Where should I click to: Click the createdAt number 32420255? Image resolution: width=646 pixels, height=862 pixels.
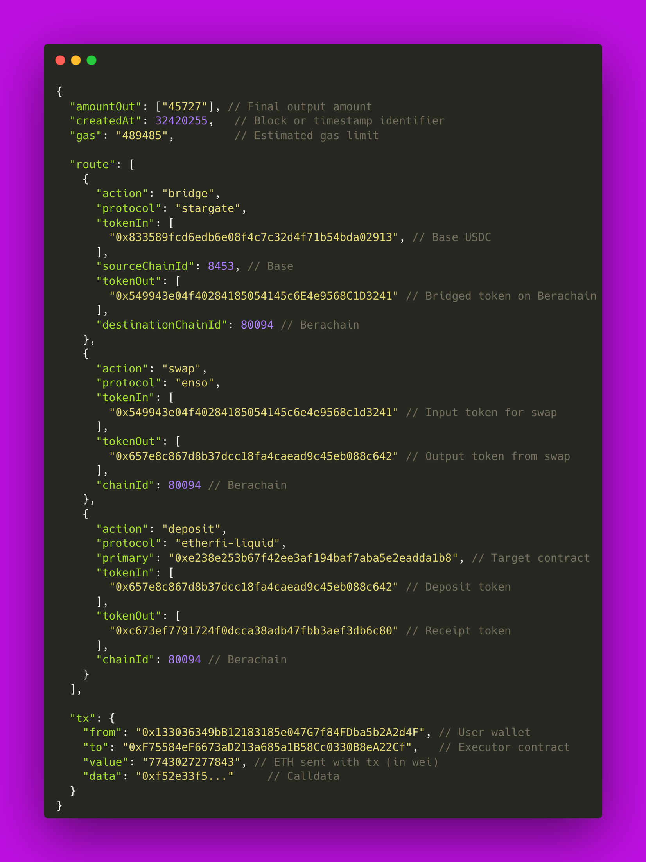click(x=181, y=121)
